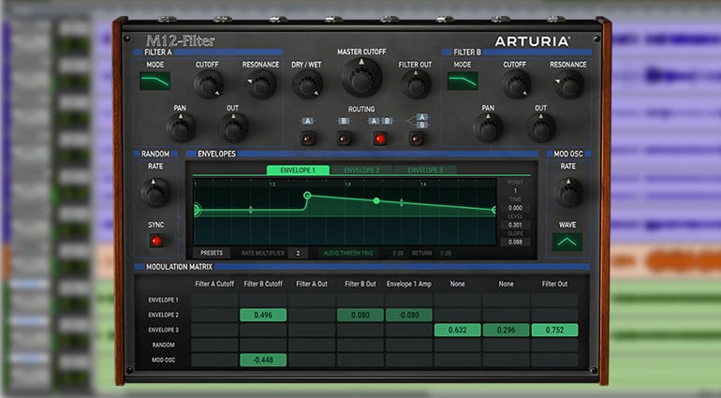
Task: Click the empty Mod Osc to Filter A Cutoff cell
Action: coord(214,360)
